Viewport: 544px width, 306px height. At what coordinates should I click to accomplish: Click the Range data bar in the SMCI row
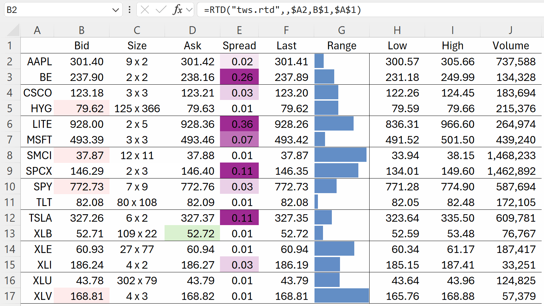(x=341, y=155)
